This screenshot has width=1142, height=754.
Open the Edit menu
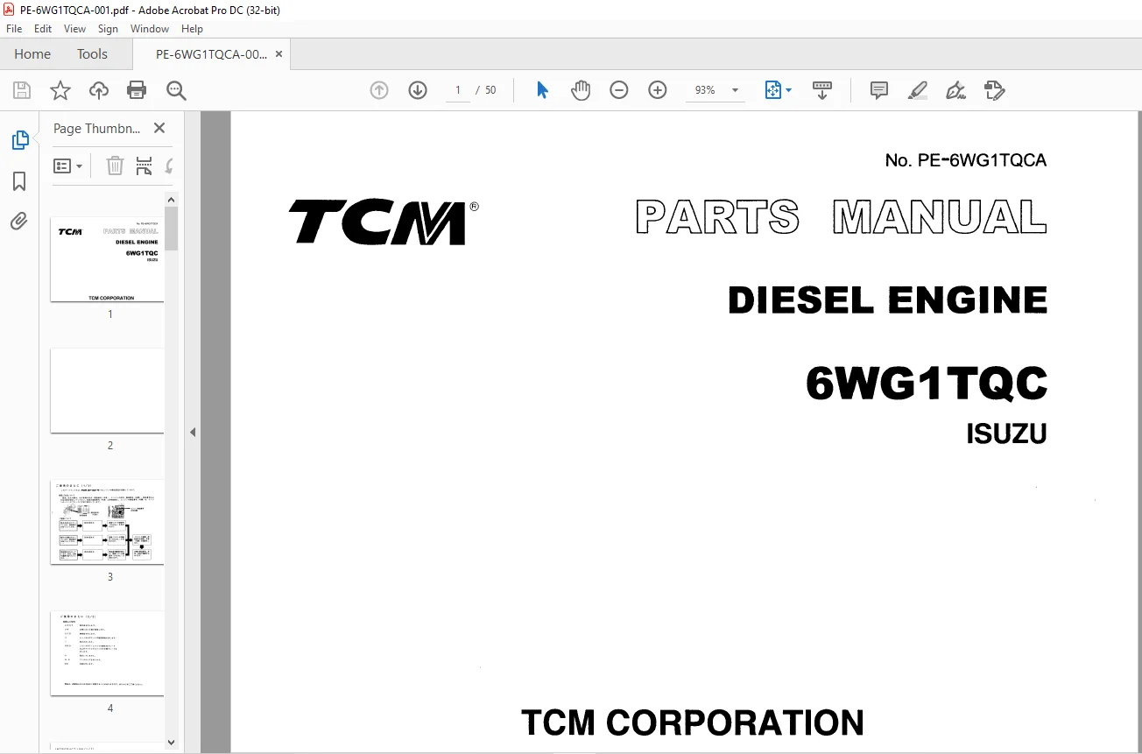click(x=43, y=29)
